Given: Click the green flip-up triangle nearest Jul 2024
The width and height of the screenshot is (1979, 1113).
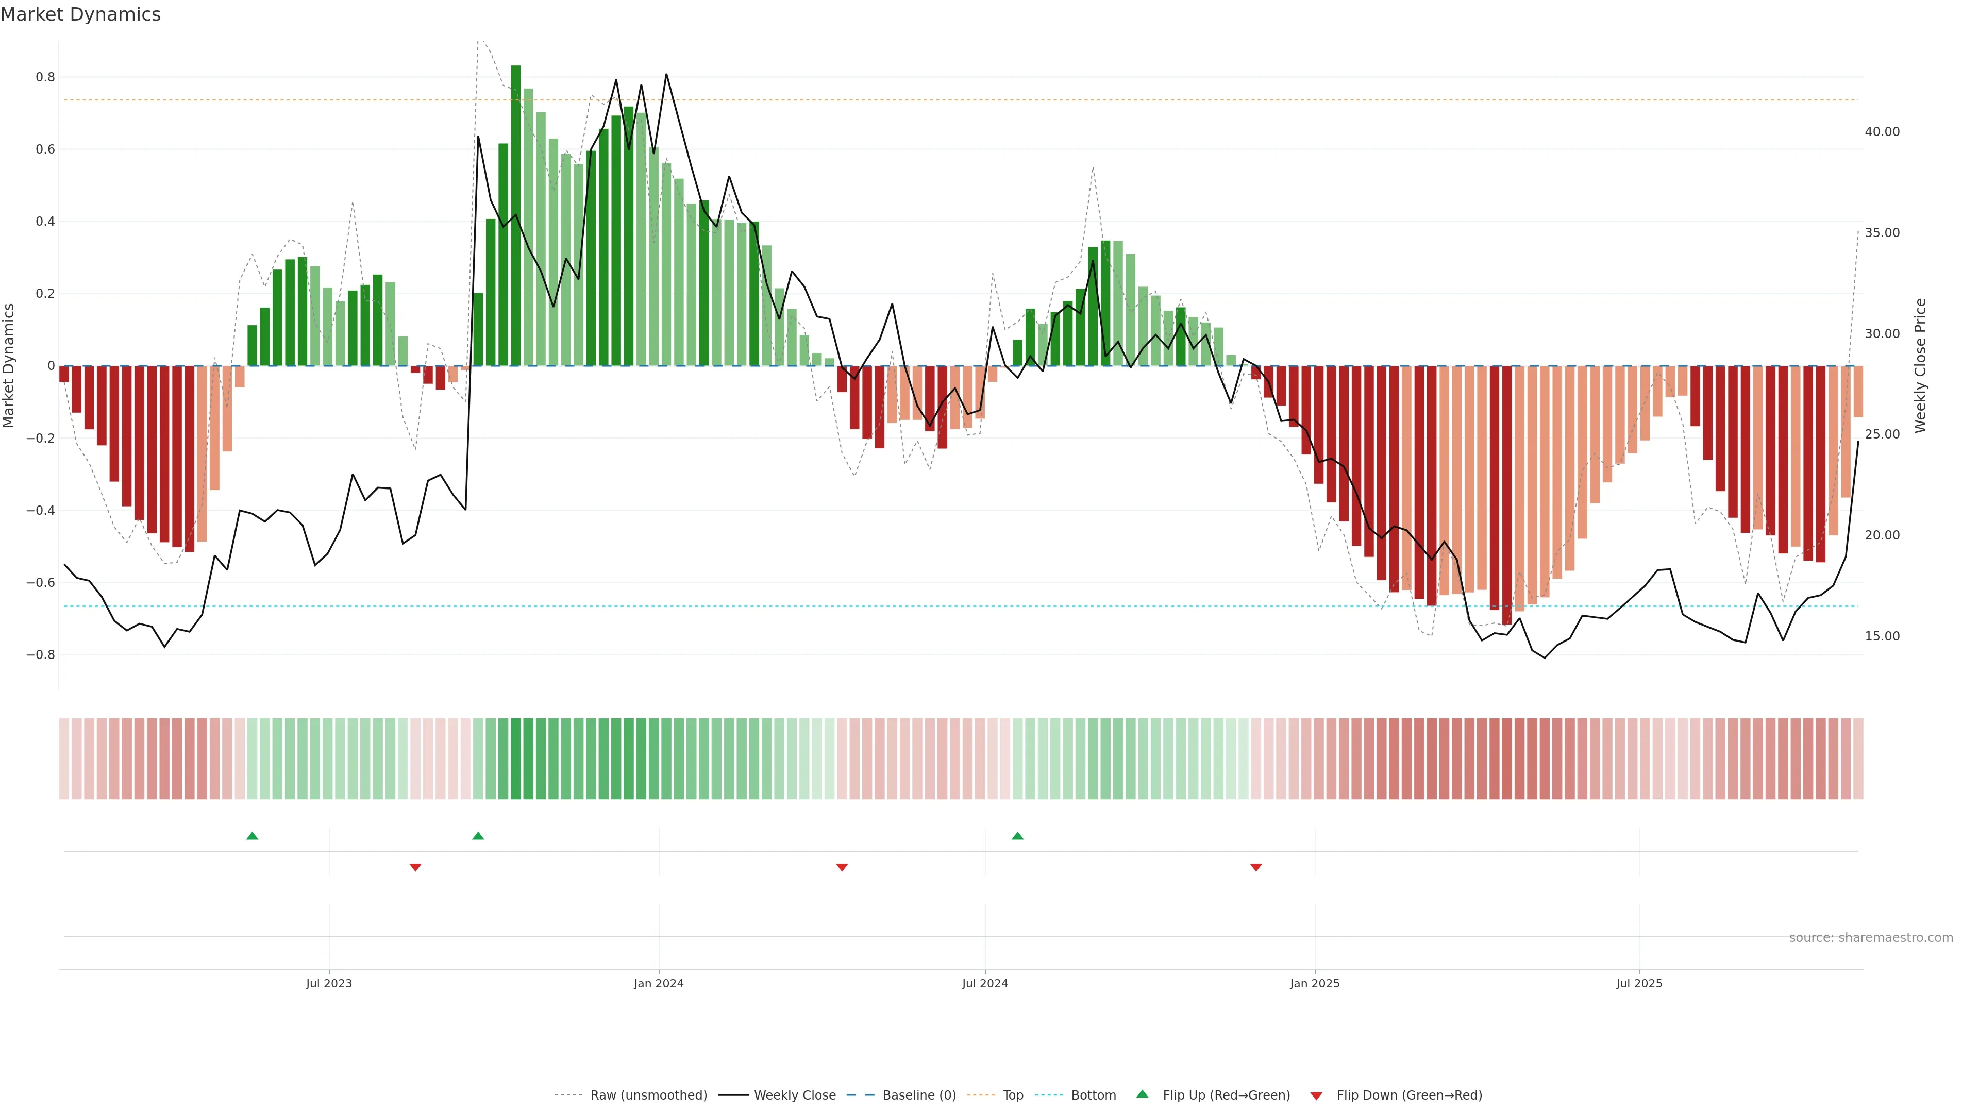Looking at the screenshot, I should tap(1017, 836).
